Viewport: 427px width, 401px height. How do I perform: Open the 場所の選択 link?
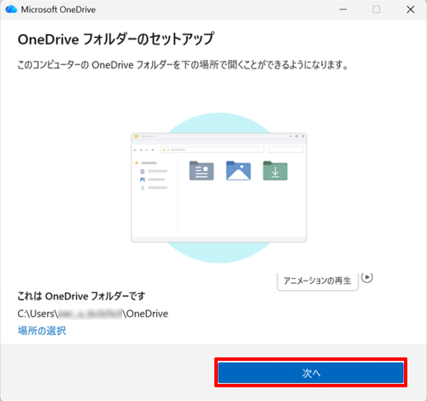42,331
